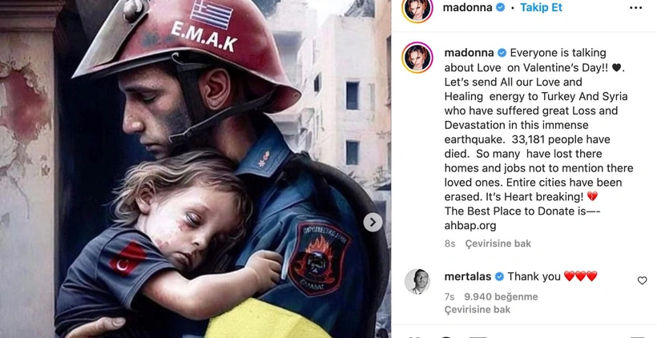Like mertalas's comment with the heart icon

tap(642, 280)
